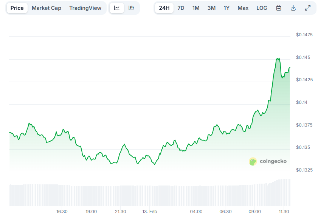Click the Price button
This screenshot has height=218, width=318.
coord(17,8)
